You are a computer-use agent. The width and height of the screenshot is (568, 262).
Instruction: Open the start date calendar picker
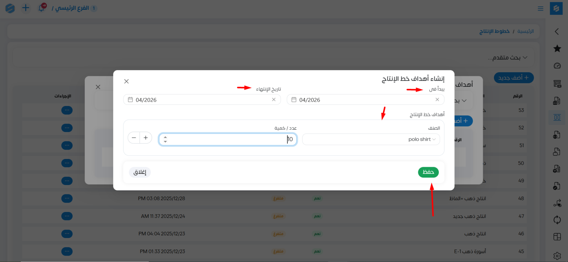[294, 100]
